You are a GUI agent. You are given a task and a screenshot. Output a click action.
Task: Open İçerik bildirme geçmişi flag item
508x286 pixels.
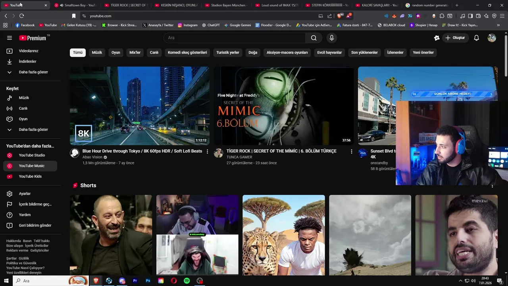(x=30, y=204)
